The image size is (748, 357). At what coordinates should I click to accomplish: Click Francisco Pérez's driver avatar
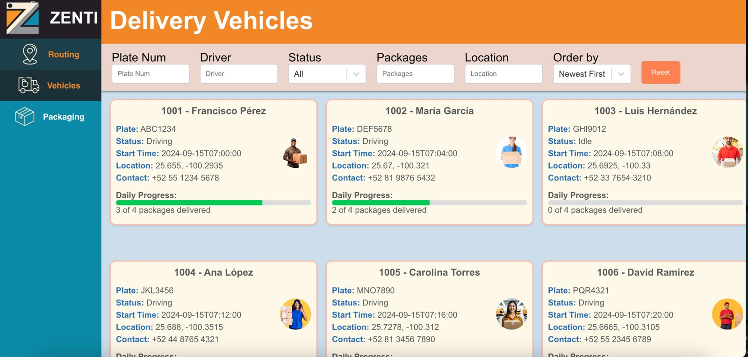point(295,153)
